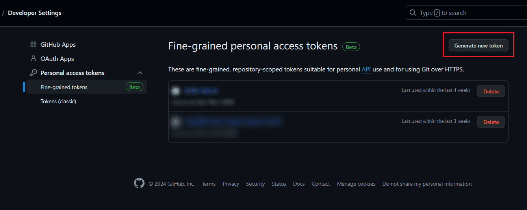Screen dimensions: 527x210
Task: Select Fine-grained tokens in the sidebar
Action: pos(64,87)
